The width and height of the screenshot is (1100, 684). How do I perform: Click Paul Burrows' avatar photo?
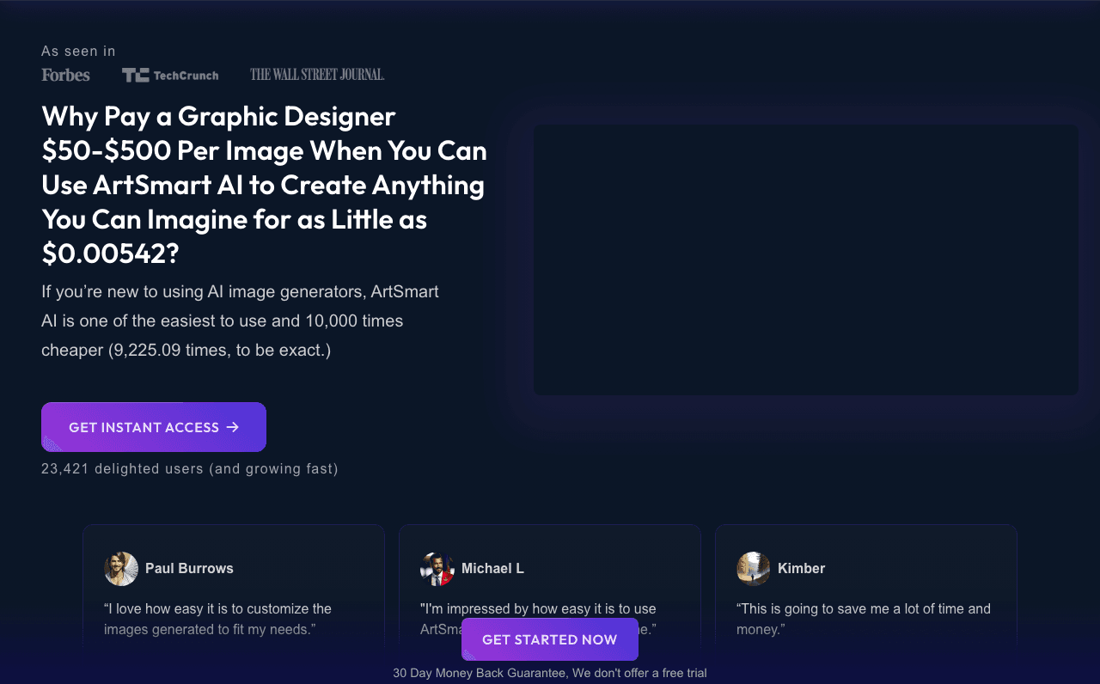[x=121, y=569]
